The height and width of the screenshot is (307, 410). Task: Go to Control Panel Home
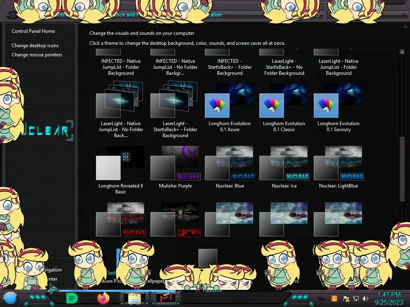coord(33,31)
